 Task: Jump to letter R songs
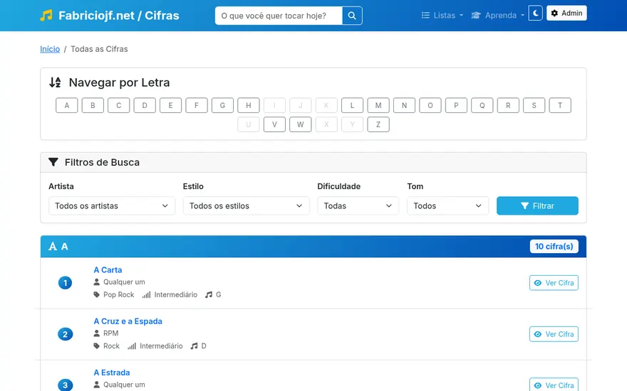click(x=508, y=105)
